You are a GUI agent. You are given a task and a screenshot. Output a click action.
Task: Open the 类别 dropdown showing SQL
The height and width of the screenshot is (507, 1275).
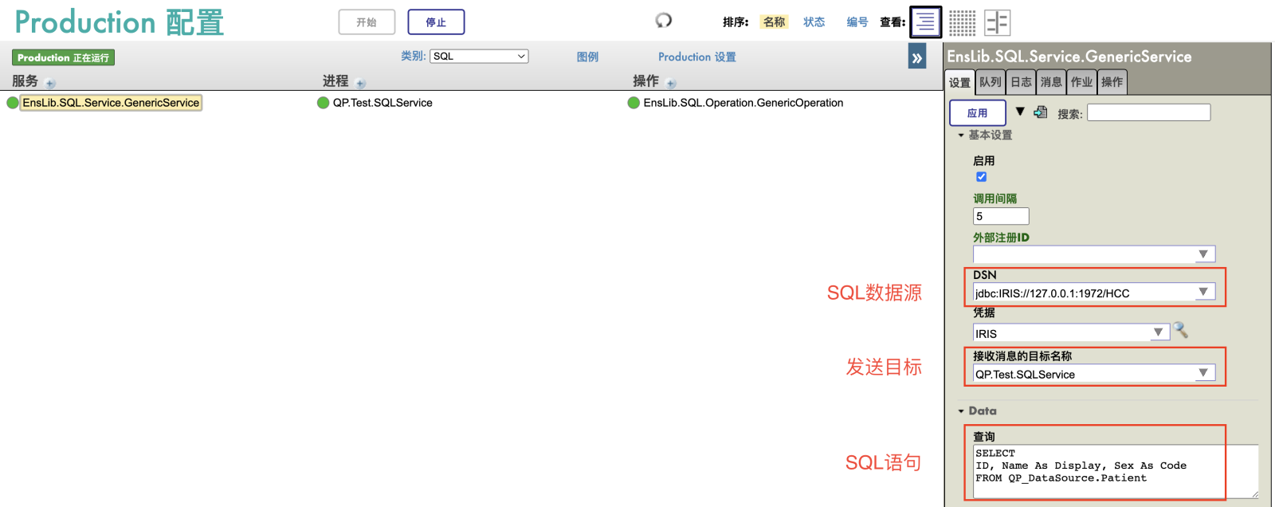[x=479, y=57]
